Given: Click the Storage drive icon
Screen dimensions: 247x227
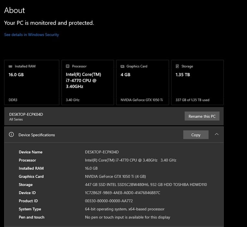Looking at the screenshot, I should coord(177,66).
